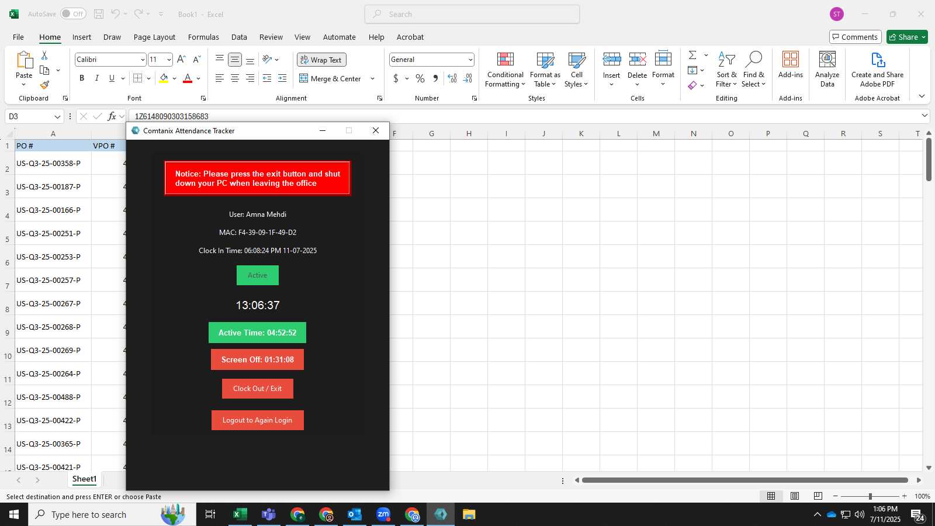Toggle Wrap Text

click(x=321, y=60)
